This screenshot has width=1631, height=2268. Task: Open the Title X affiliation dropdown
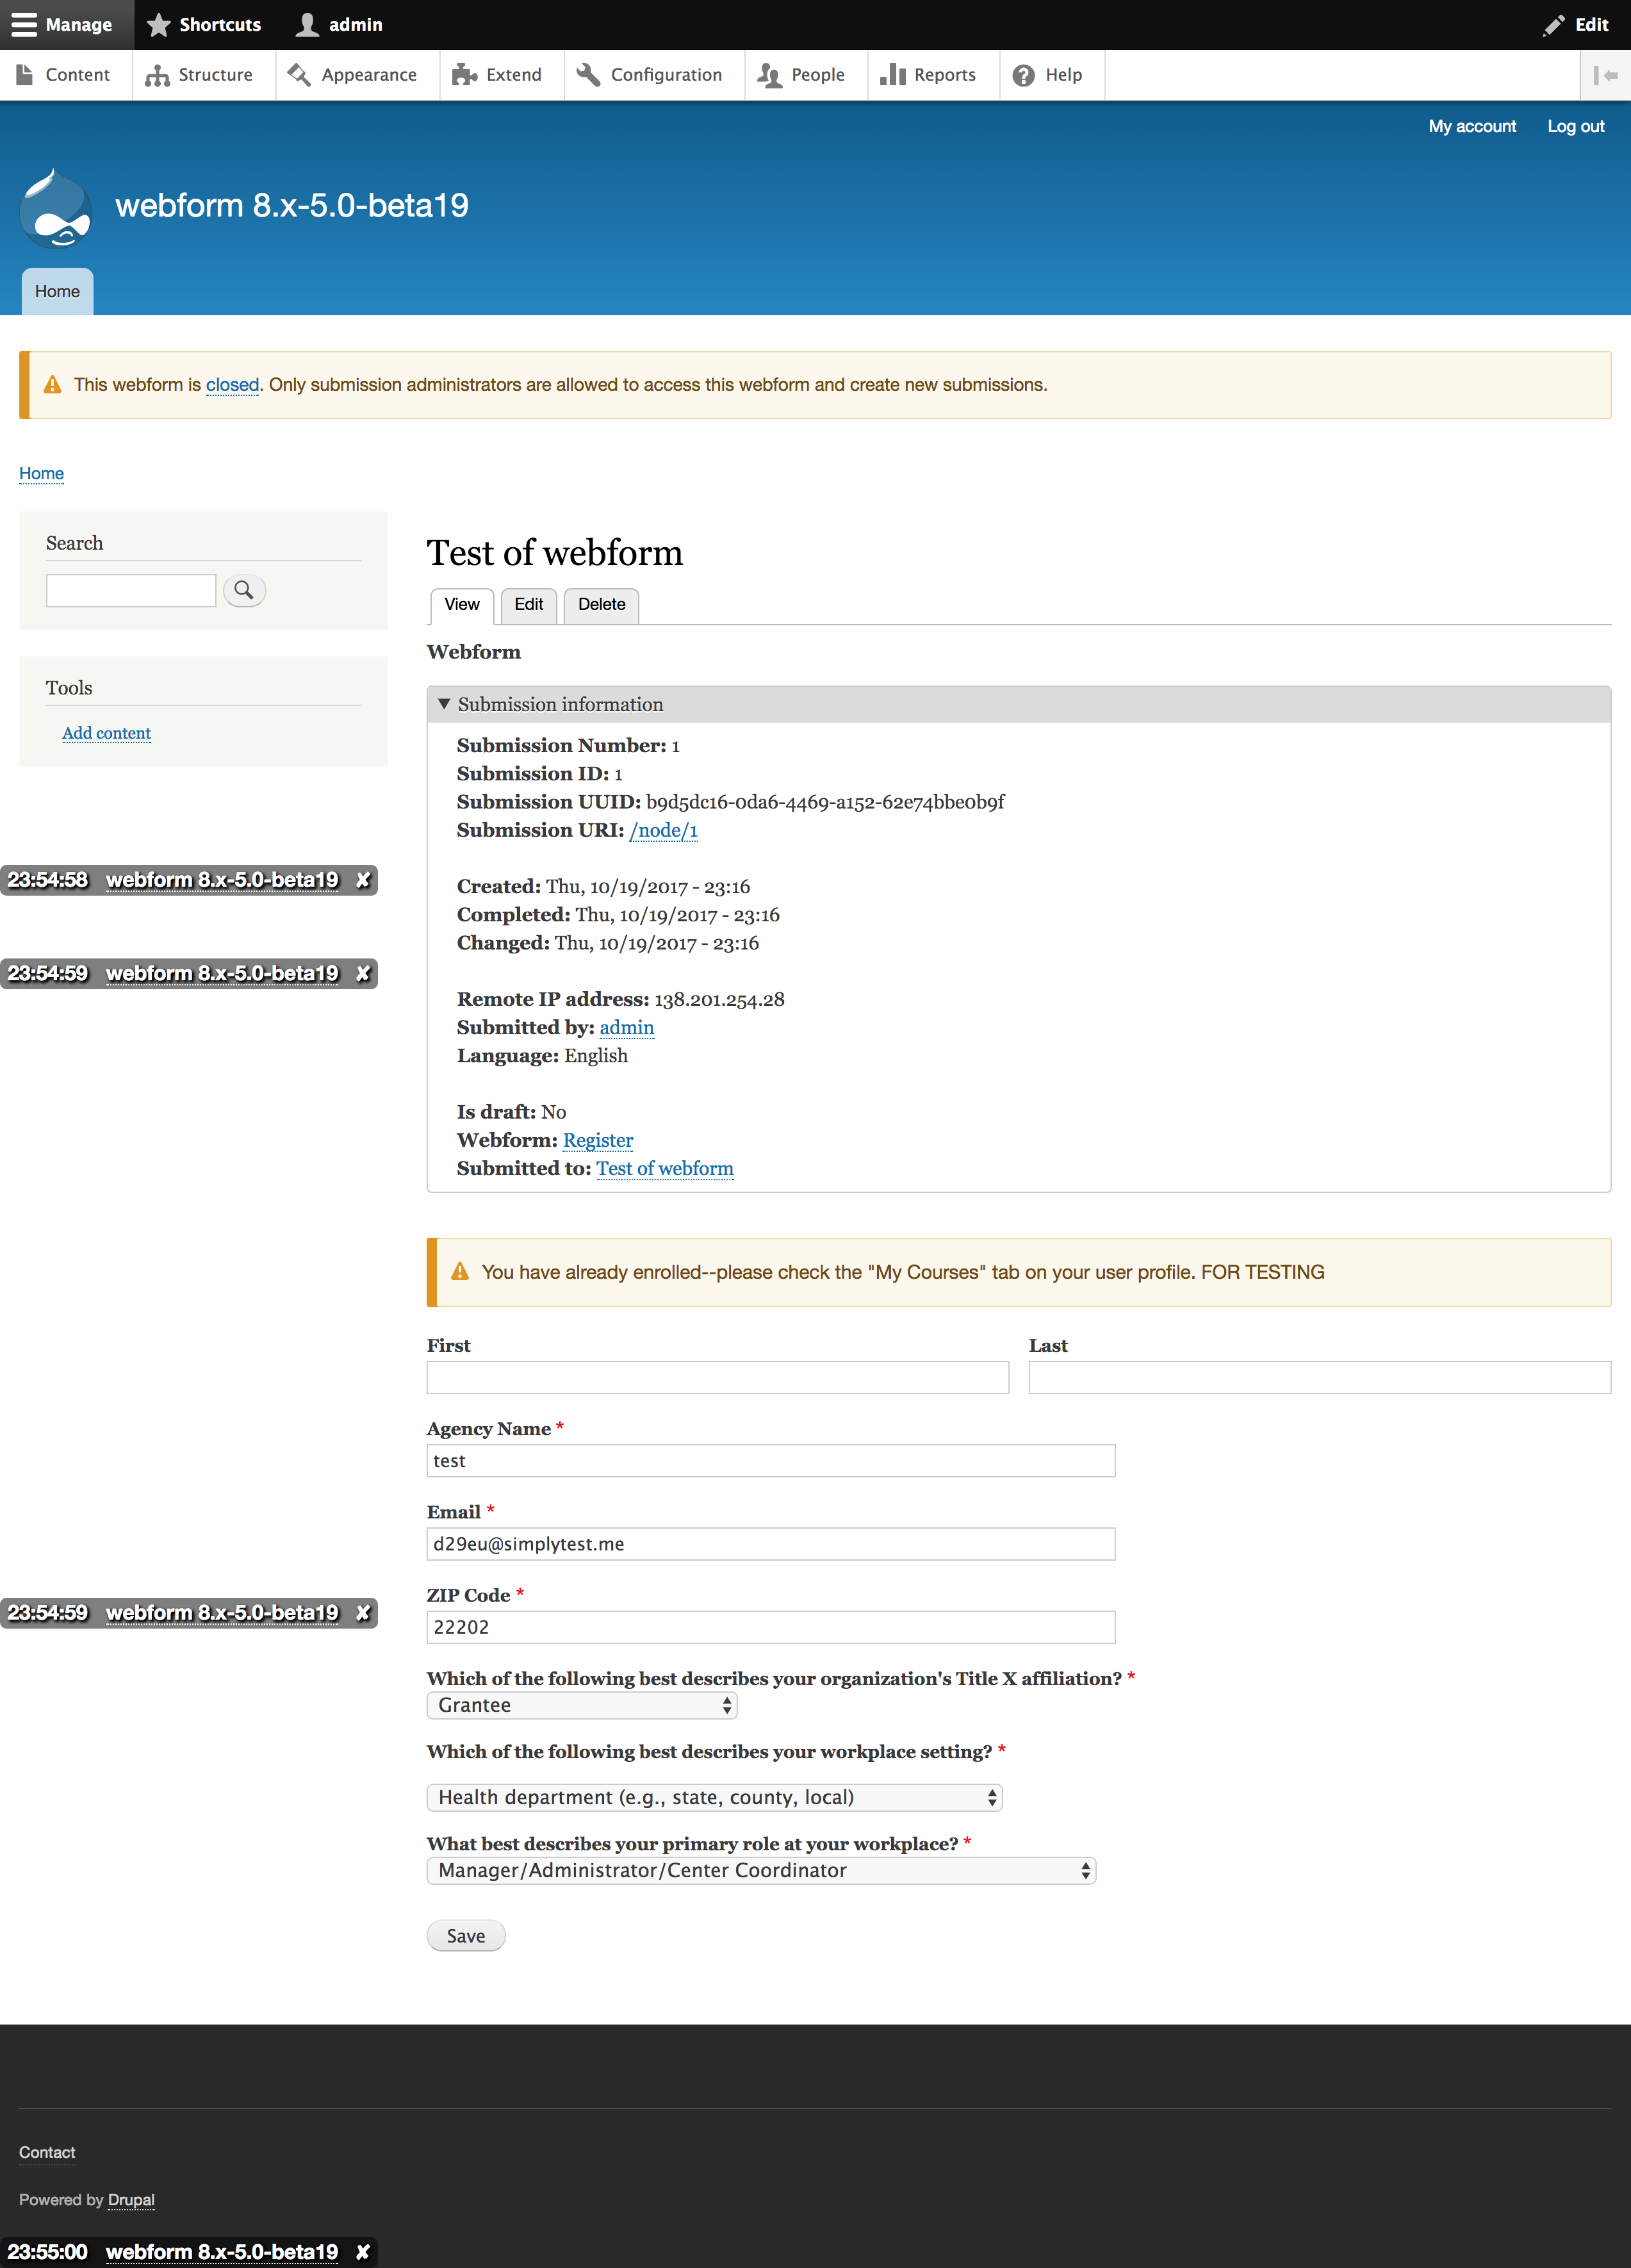coord(582,1705)
